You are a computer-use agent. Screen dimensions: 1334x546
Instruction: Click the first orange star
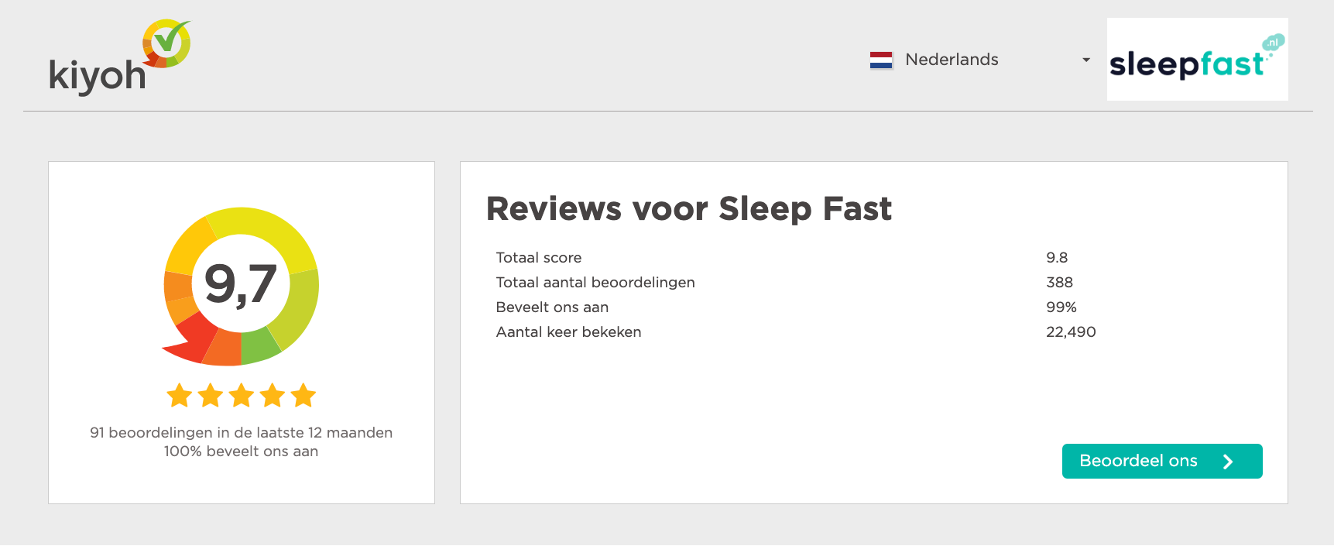click(x=180, y=396)
